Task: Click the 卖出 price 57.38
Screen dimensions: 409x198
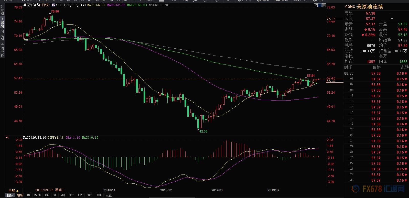Action: pyautogui.click(x=370, y=13)
